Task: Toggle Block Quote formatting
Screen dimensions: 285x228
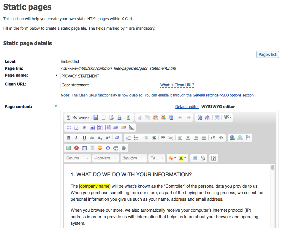Action: (163, 138)
